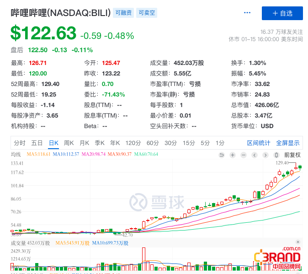308x274 pixels.
Task: Zoom out the chart with minus icon
Action: tap(243, 155)
